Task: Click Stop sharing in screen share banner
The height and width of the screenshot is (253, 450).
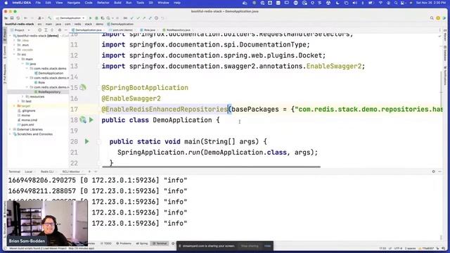Action: point(250,246)
